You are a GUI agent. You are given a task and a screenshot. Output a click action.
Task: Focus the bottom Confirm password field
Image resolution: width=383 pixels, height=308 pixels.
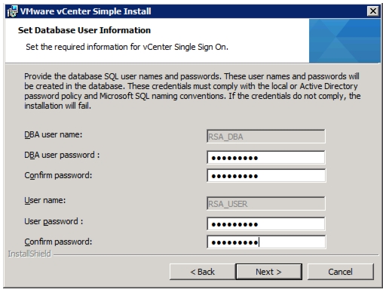click(266, 242)
